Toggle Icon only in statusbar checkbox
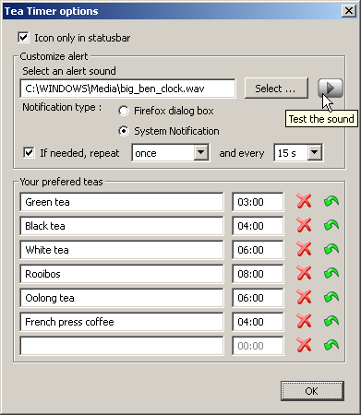This screenshot has width=361, height=415. (x=24, y=38)
